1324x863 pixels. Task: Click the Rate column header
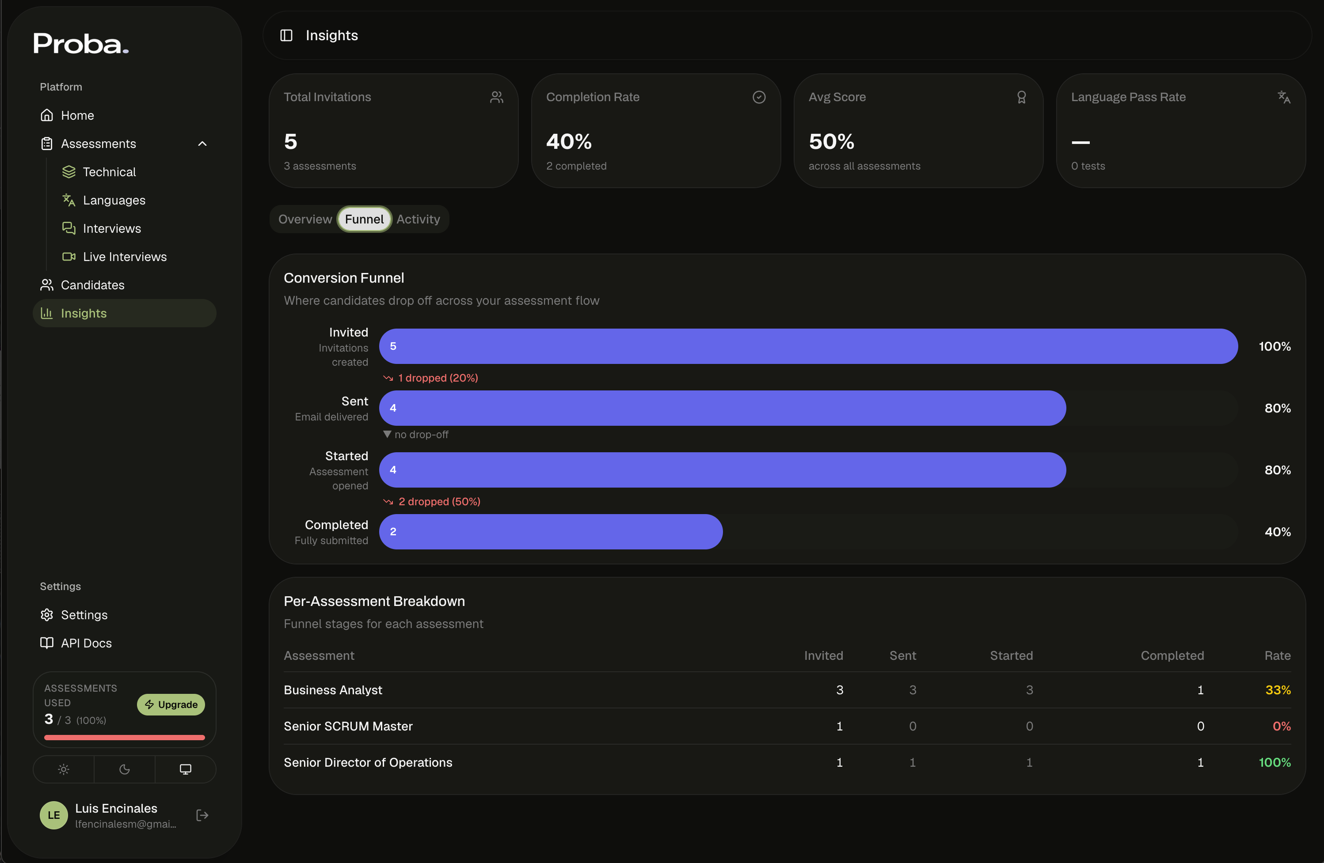click(x=1277, y=655)
